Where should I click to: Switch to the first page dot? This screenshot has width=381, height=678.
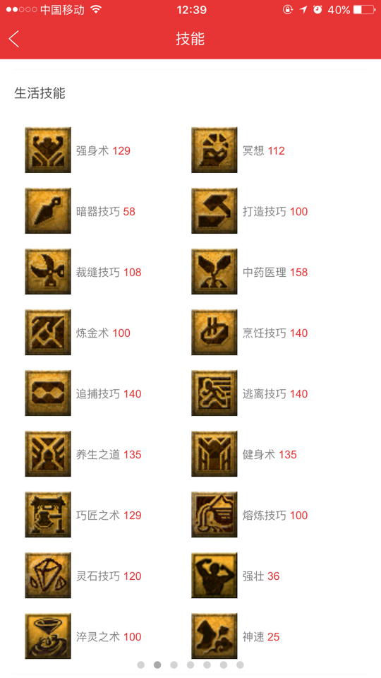tap(141, 665)
